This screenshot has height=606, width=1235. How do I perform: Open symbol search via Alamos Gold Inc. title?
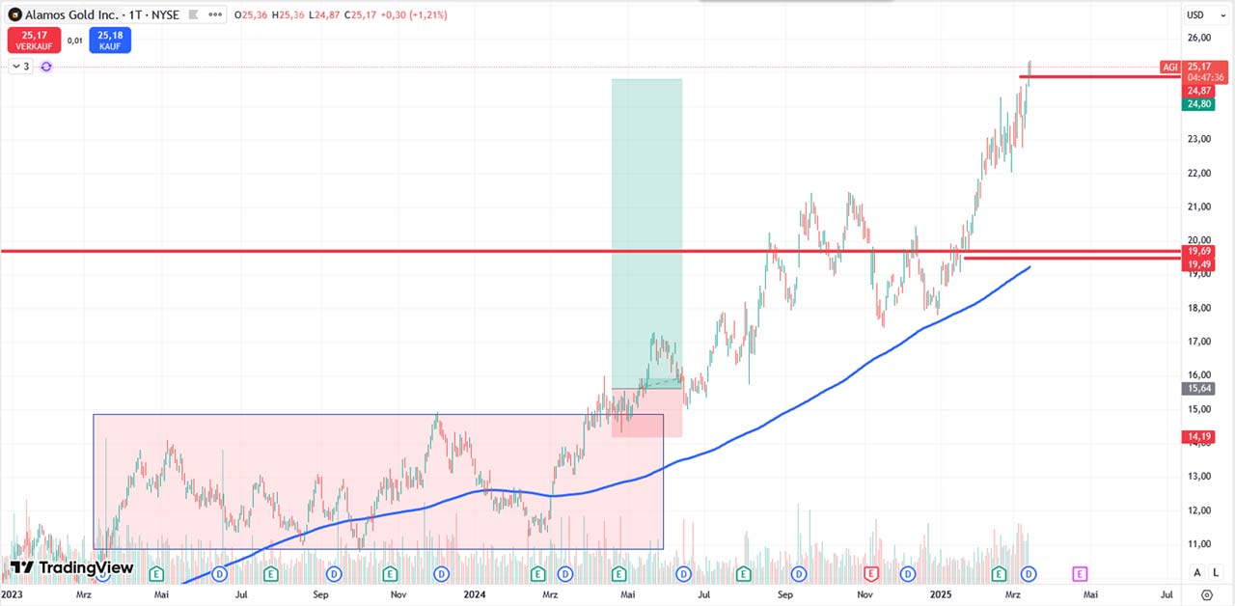(x=72, y=14)
